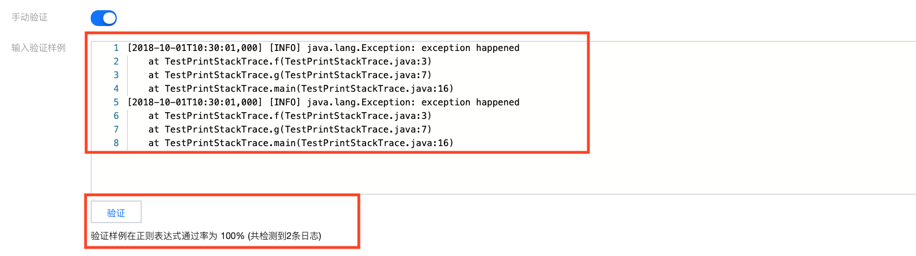Click line number 6 in editor gutter
The image size is (916, 256).
116,116
